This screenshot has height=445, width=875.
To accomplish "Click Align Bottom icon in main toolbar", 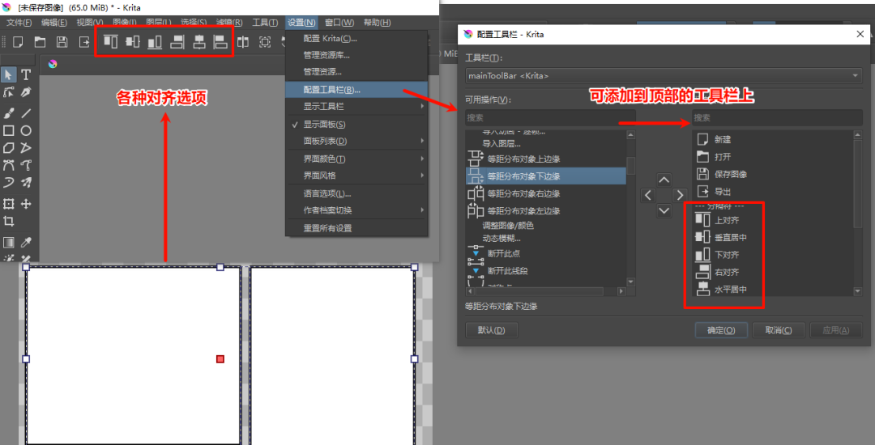I will (x=155, y=42).
